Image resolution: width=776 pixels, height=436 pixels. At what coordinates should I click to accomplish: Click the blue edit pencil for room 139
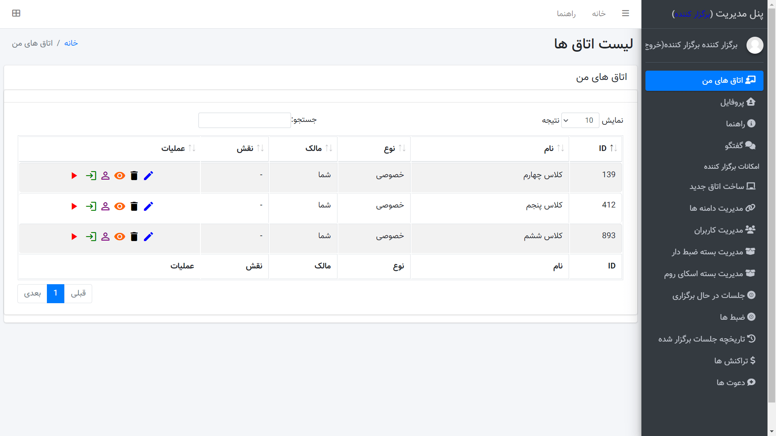click(148, 176)
